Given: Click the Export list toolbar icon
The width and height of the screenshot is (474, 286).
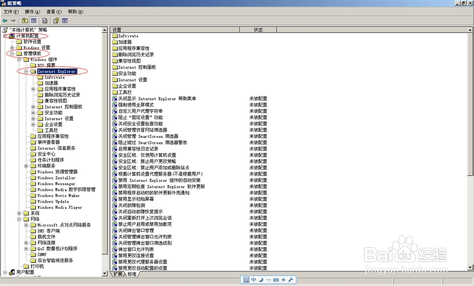Looking at the screenshot, I should 45,21.
